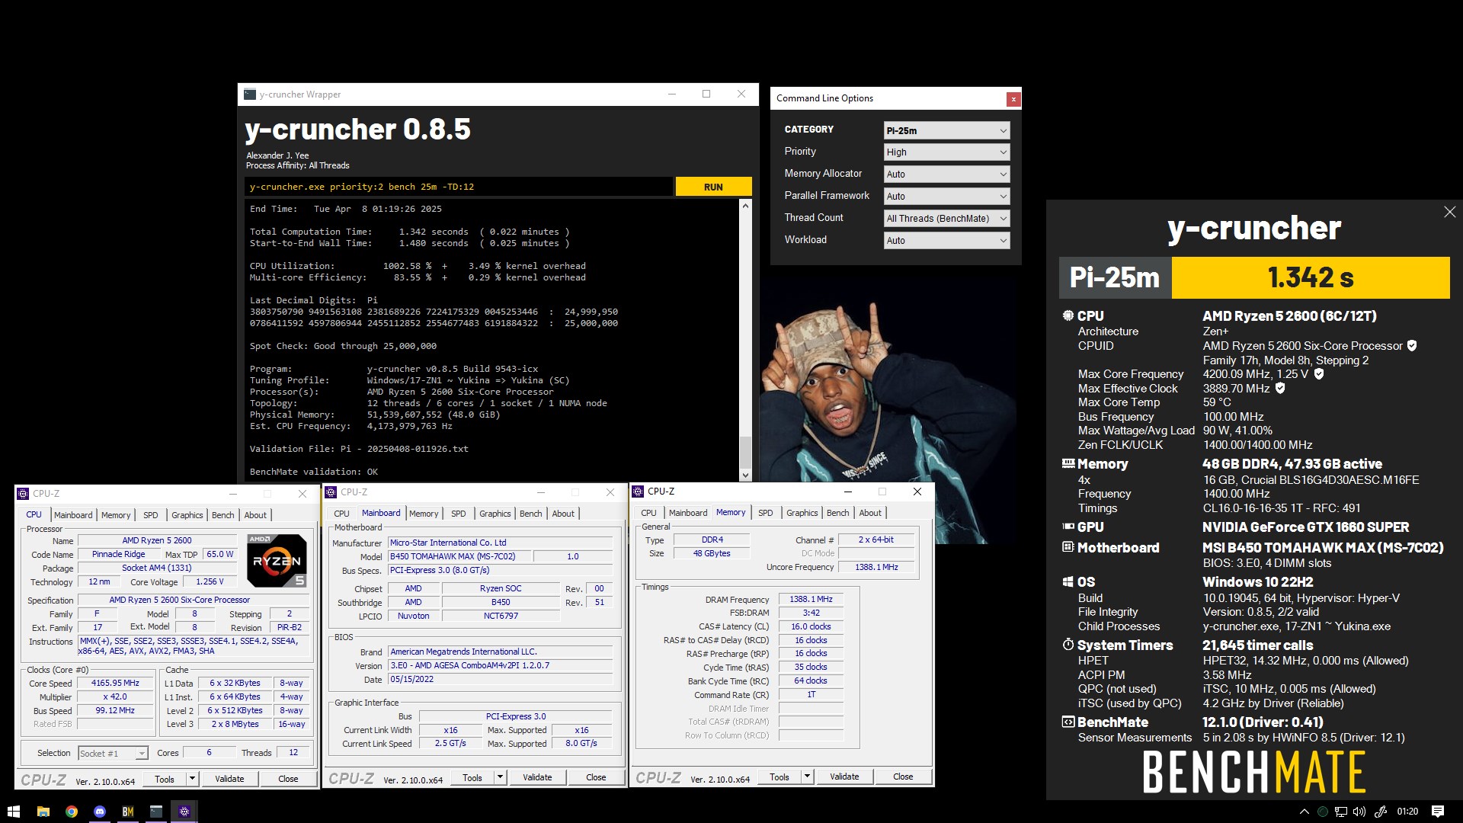Open SPD tab in first CPU-Z window
Viewport: 1463px width, 823px height.
[x=151, y=515]
